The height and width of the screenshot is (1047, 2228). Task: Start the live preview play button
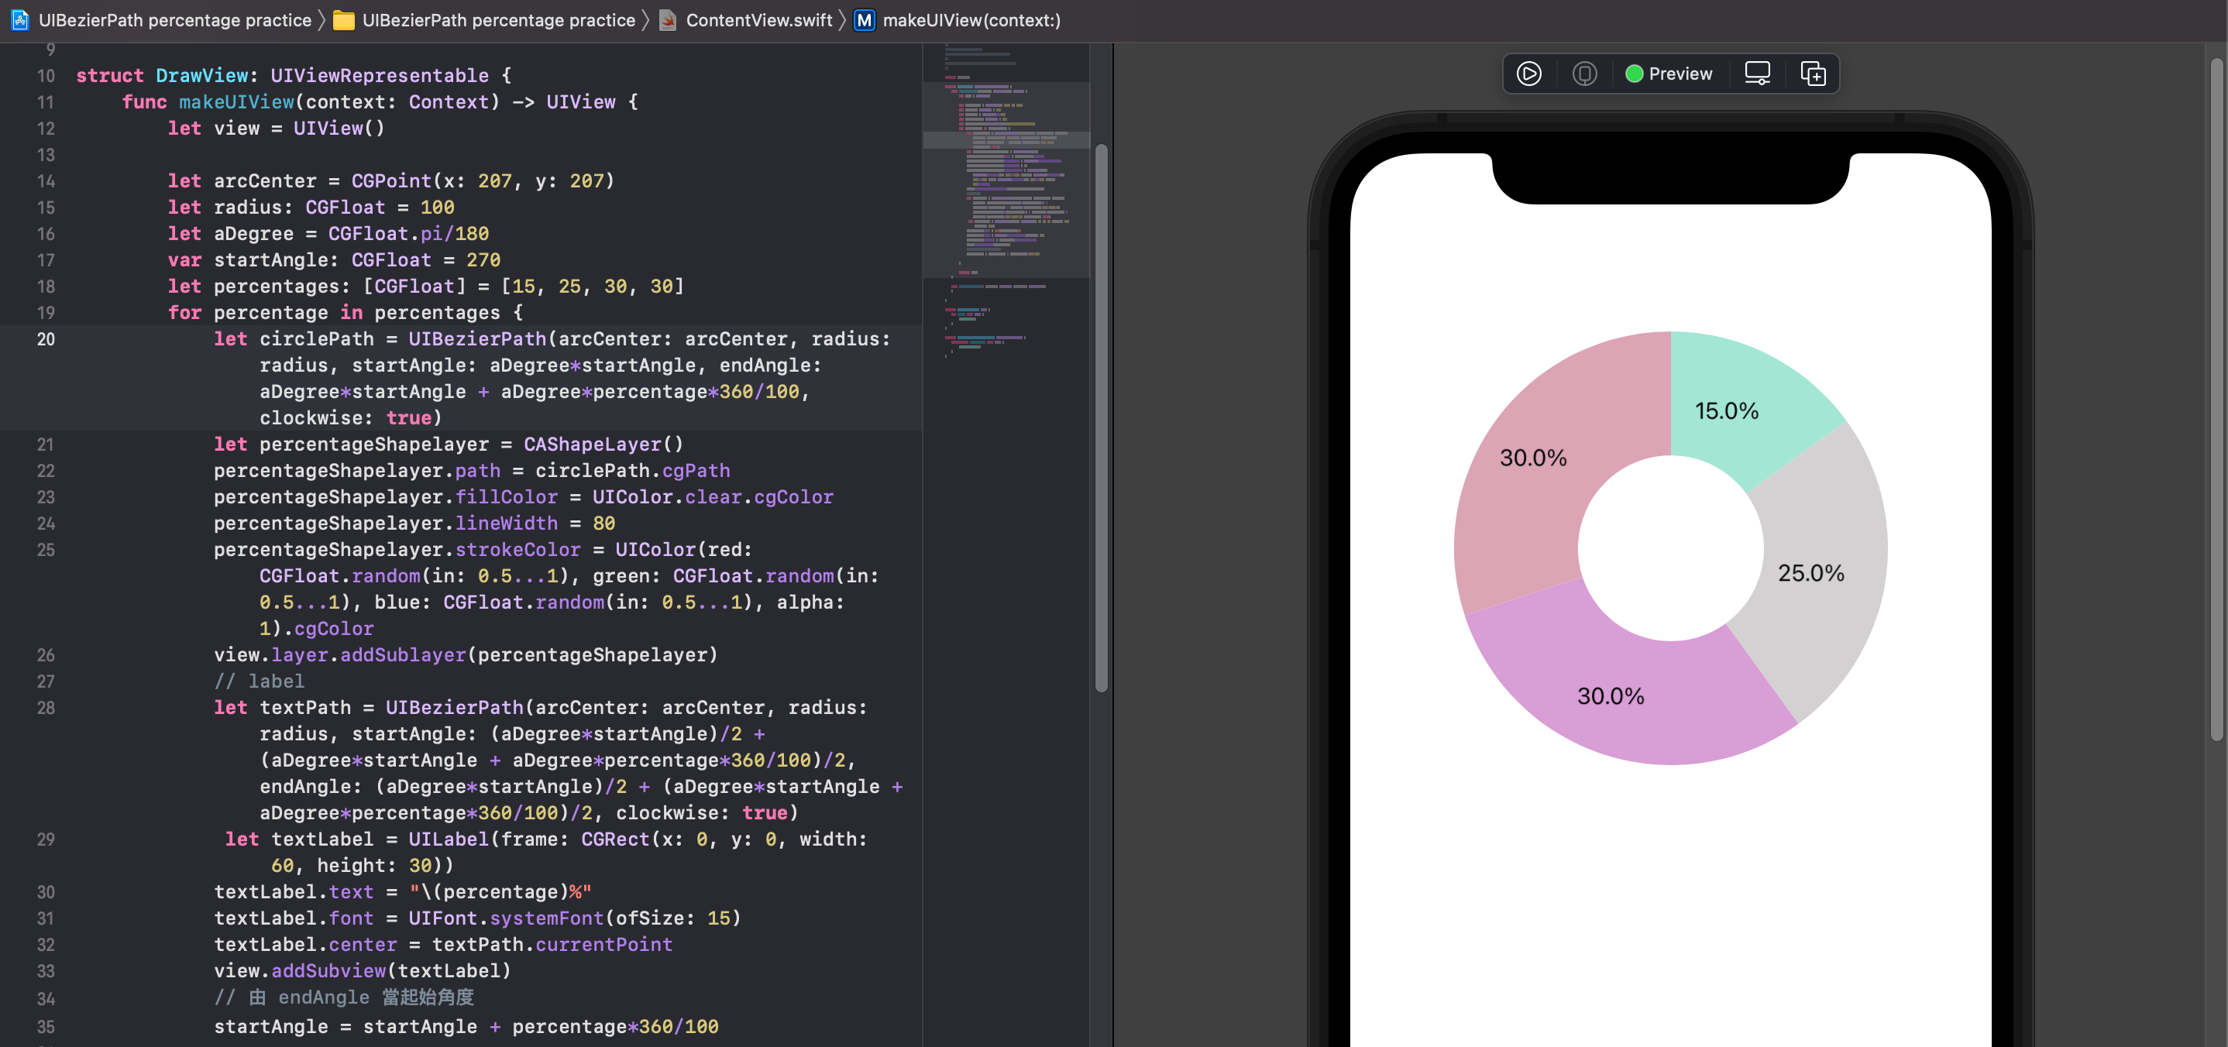[x=1530, y=73]
